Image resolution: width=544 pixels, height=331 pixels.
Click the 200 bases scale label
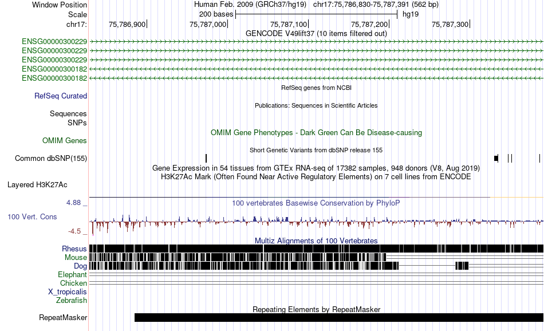pyautogui.click(x=216, y=14)
